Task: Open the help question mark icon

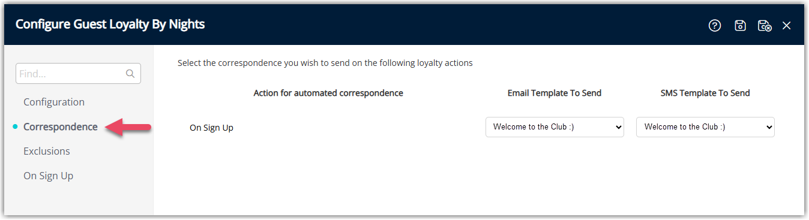Action: [x=714, y=25]
